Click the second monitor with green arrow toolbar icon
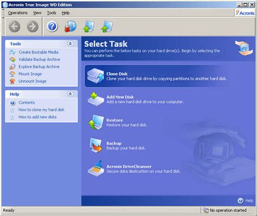 107,27
